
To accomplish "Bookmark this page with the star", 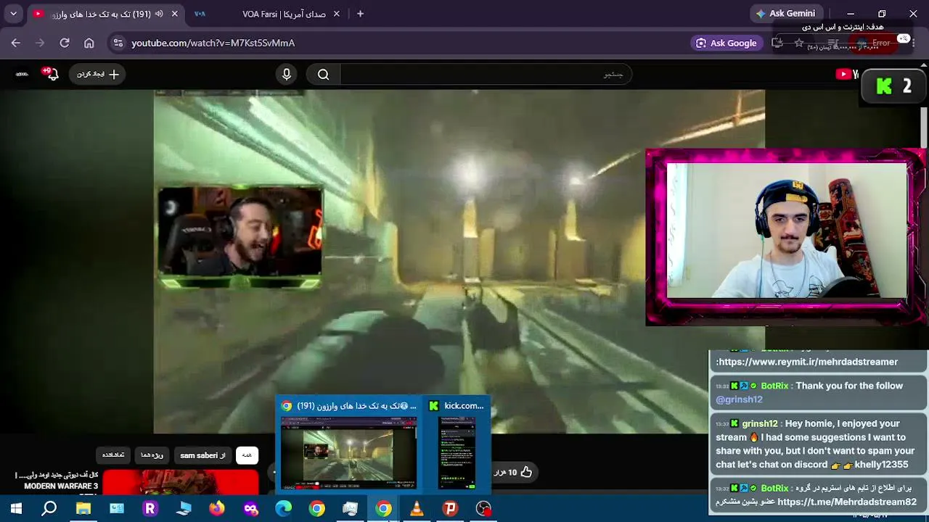I will pos(798,43).
